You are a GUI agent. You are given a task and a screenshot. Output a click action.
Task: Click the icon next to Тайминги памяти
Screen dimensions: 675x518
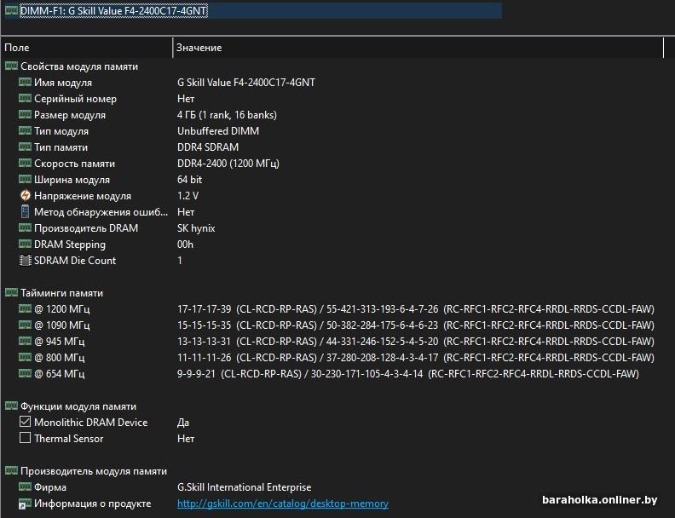[x=11, y=292]
